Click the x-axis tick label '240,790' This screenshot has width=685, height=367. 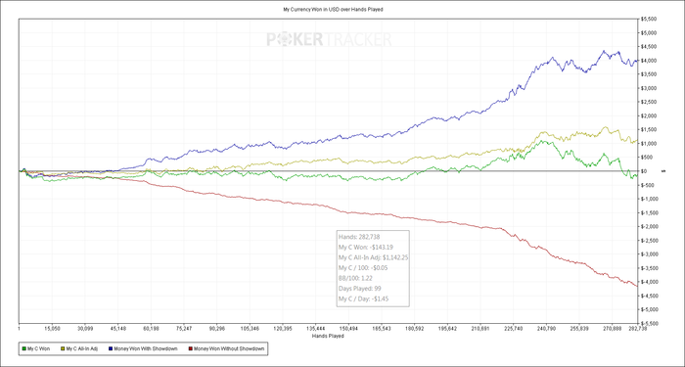547,328
